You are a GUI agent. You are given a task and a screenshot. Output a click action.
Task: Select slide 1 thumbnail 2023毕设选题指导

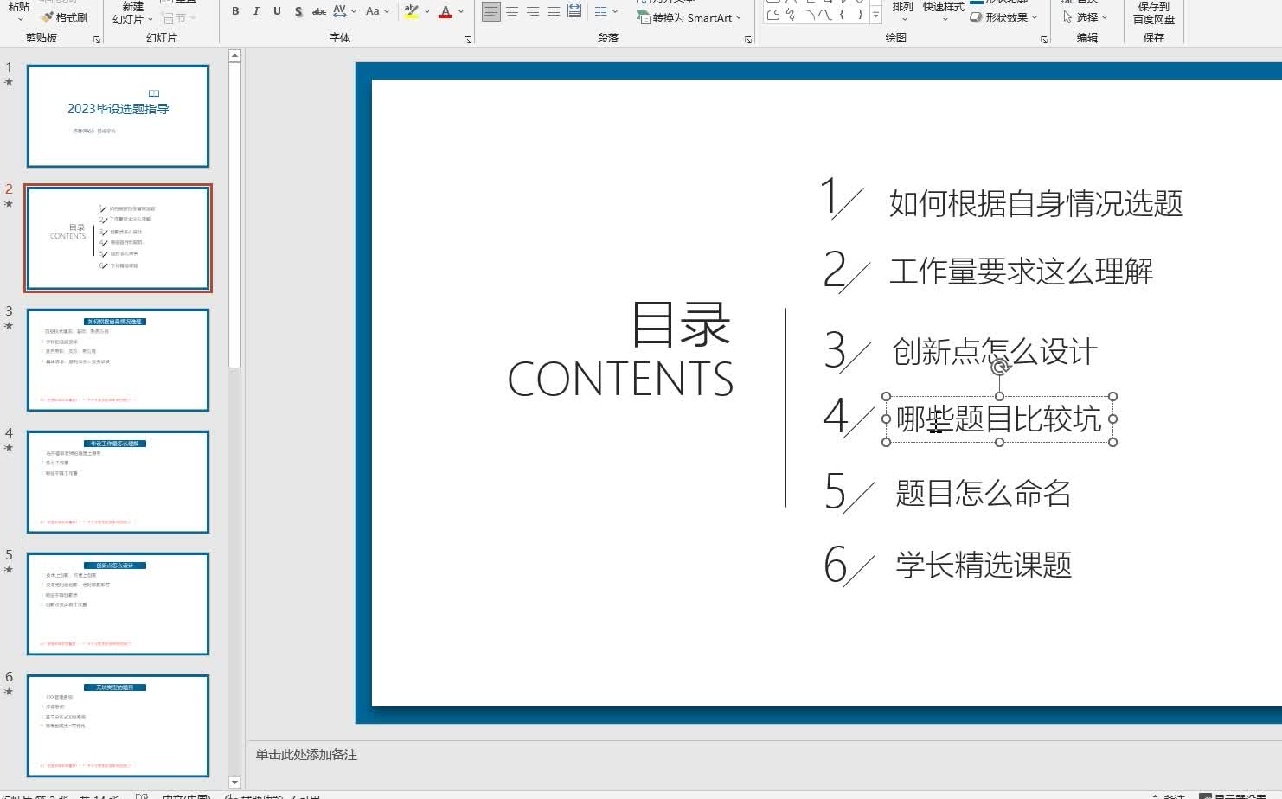tap(118, 116)
